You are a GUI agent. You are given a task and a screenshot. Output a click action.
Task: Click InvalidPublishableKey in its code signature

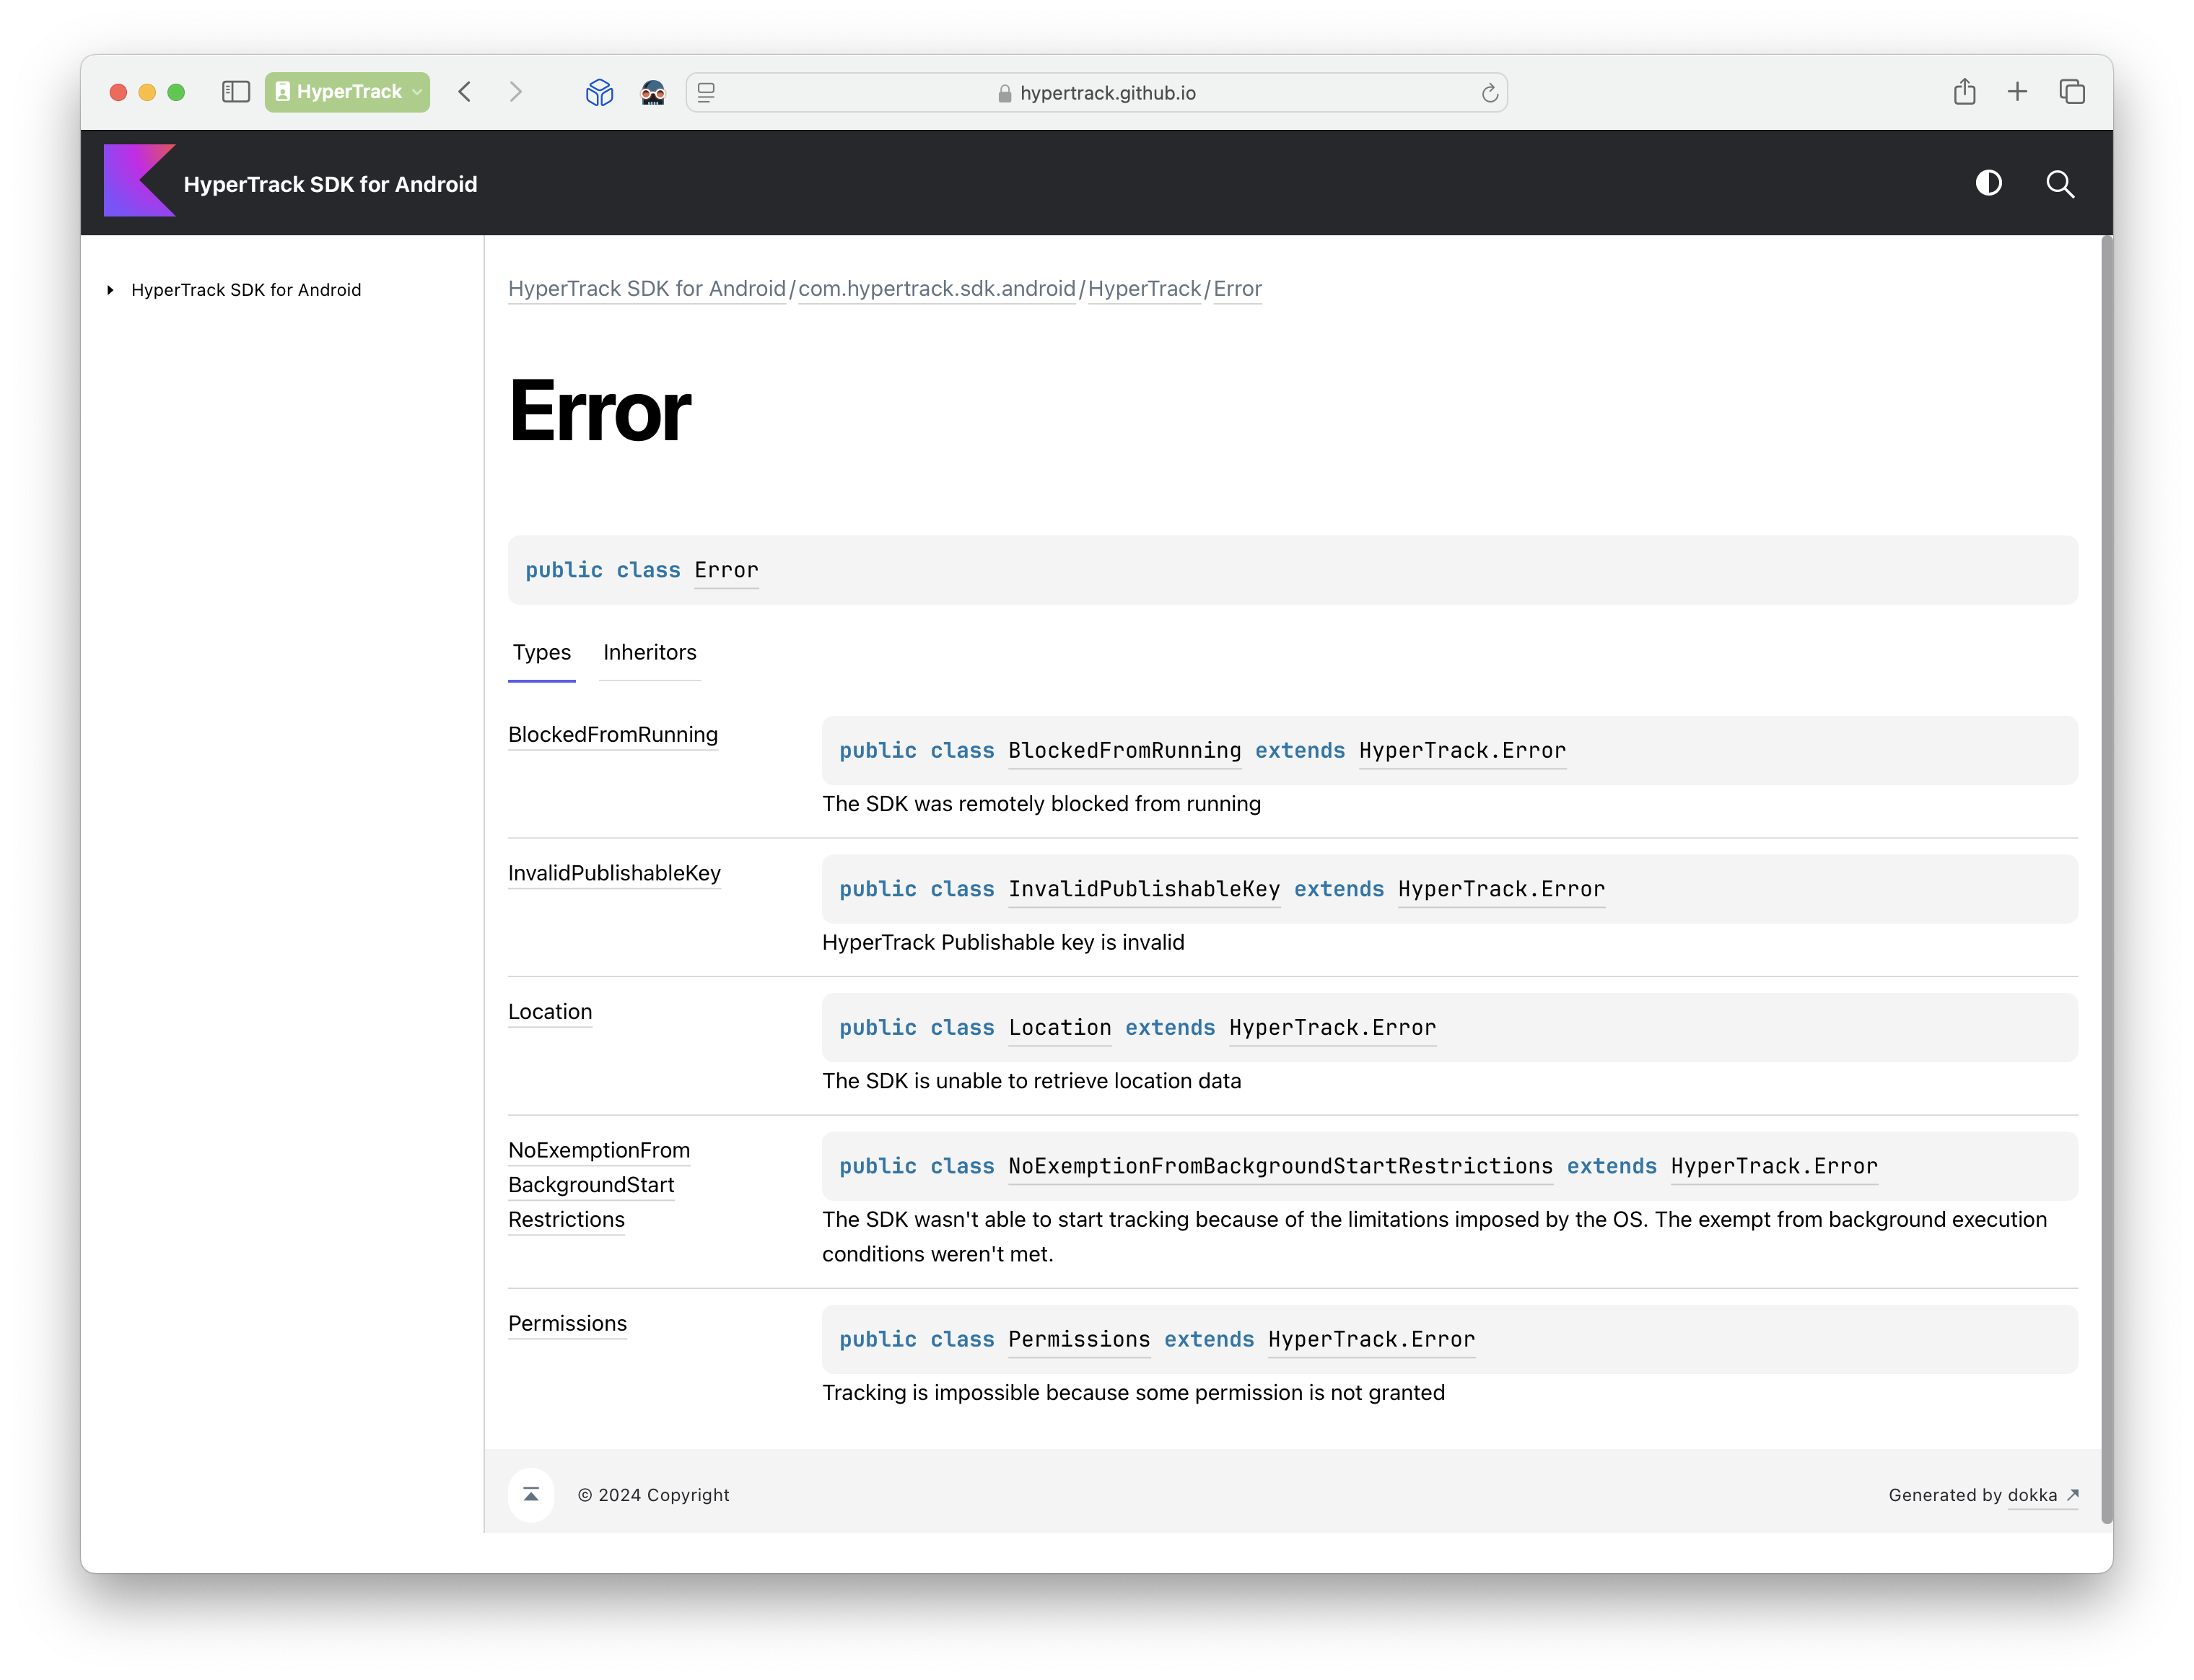(1144, 889)
